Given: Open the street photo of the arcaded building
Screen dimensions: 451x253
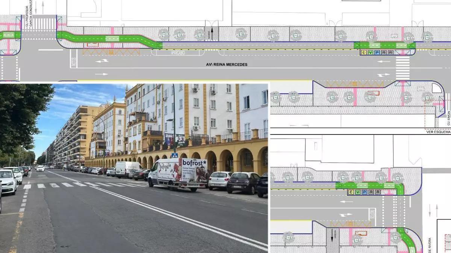Looking at the screenshot, I should click(134, 168).
